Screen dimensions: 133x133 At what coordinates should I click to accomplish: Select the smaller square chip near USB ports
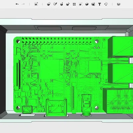click(x=95, y=67)
